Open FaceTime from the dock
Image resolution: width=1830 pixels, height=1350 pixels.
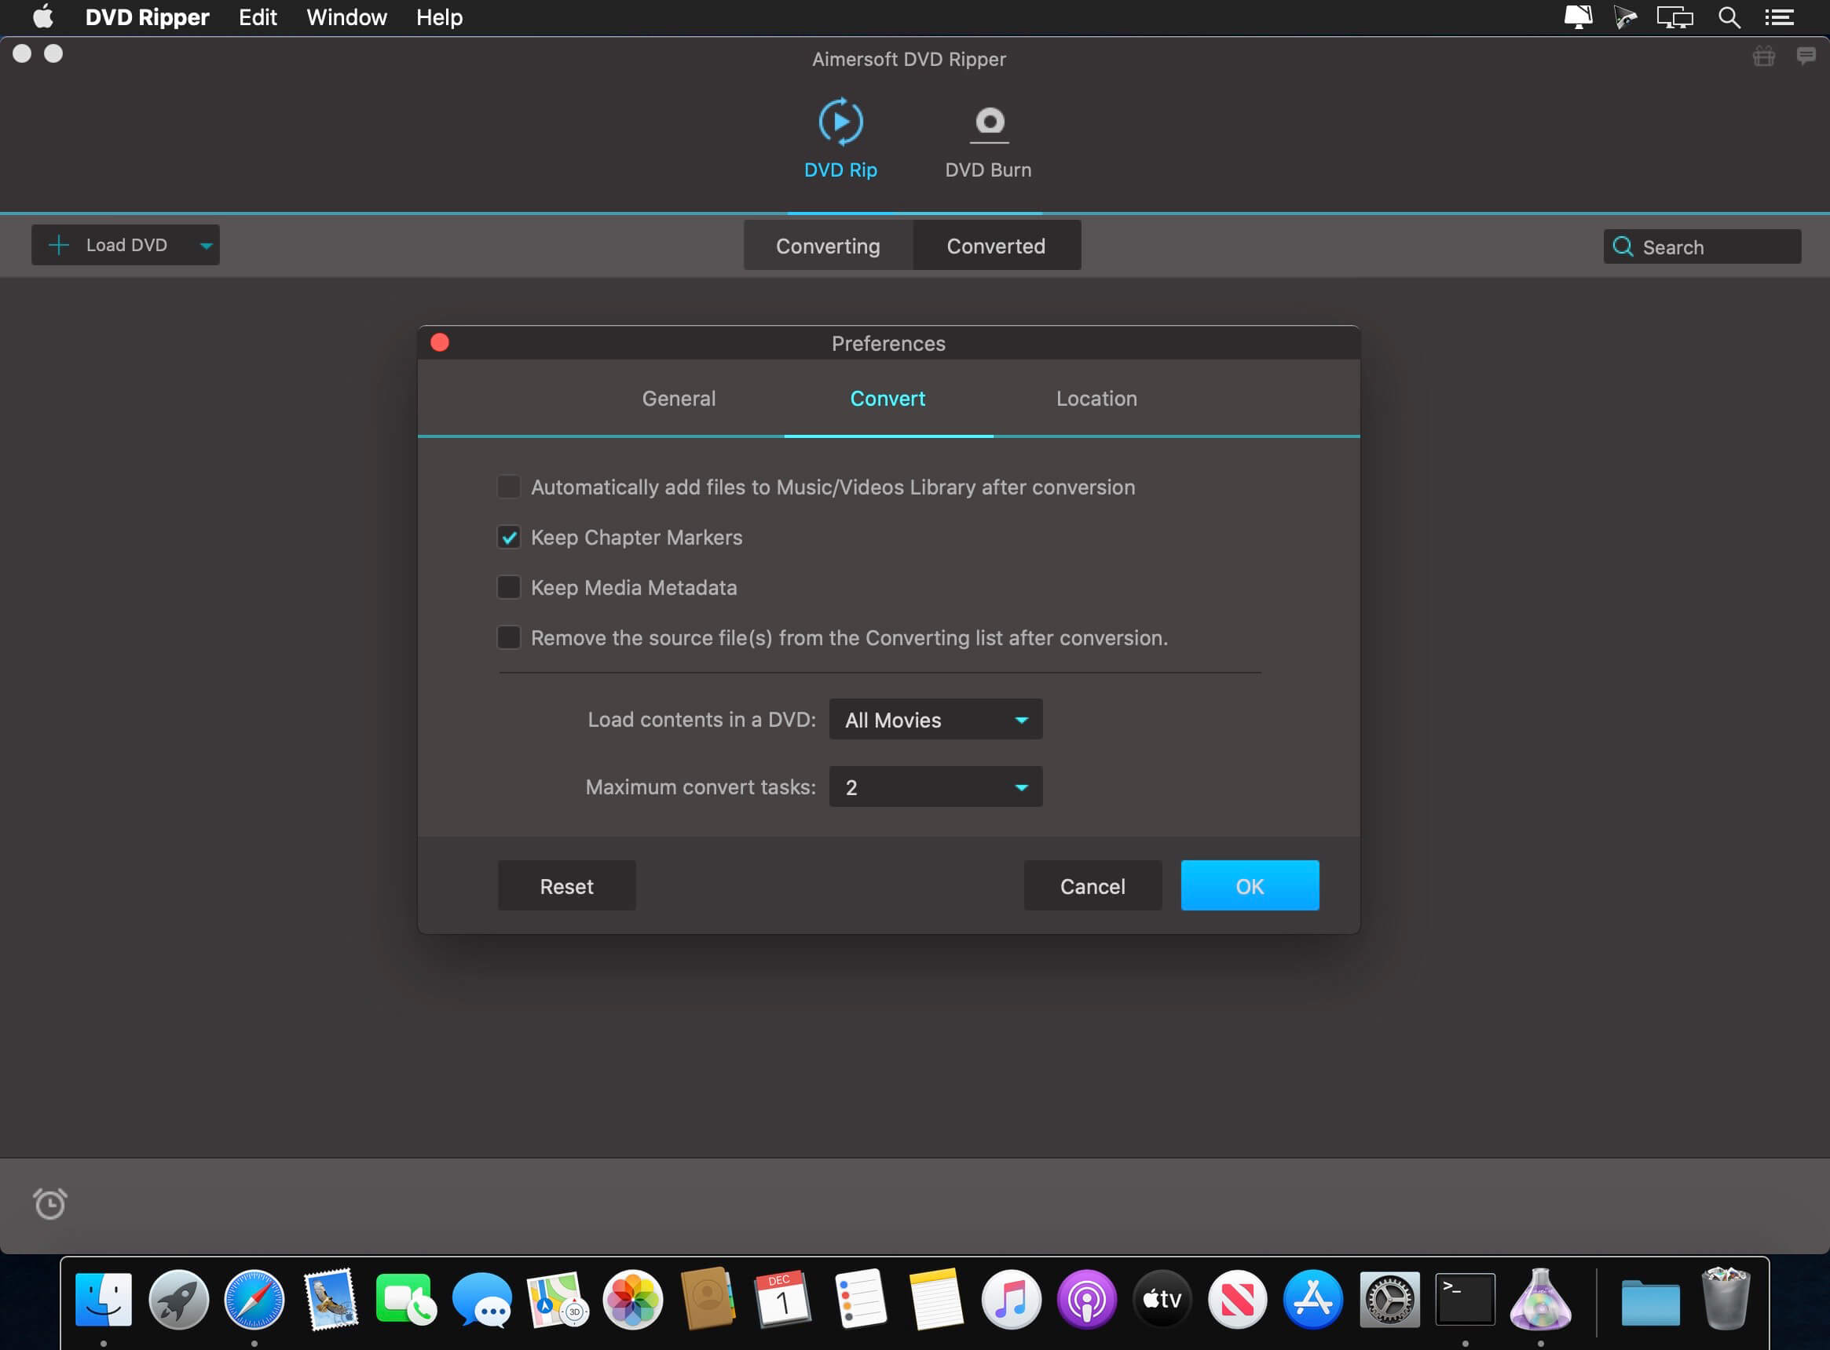[405, 1299]
